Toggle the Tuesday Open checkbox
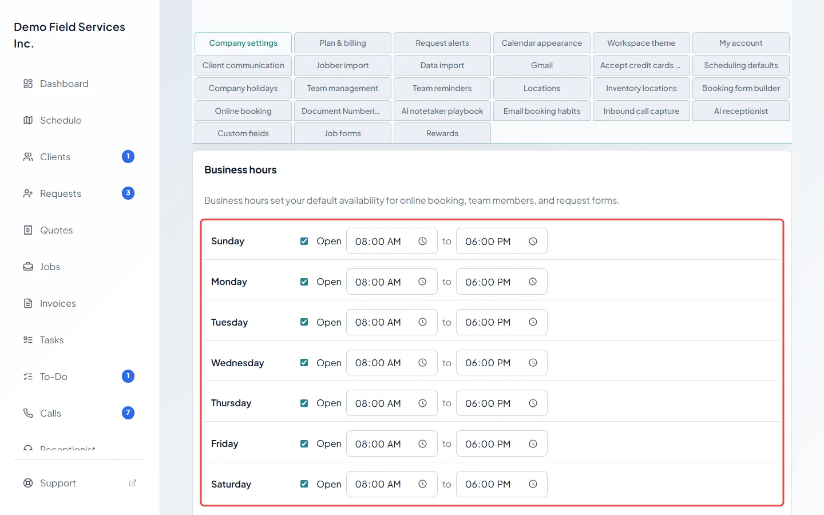Image resolution: width=824 pixels, height=515 pixels. point(304,322)
